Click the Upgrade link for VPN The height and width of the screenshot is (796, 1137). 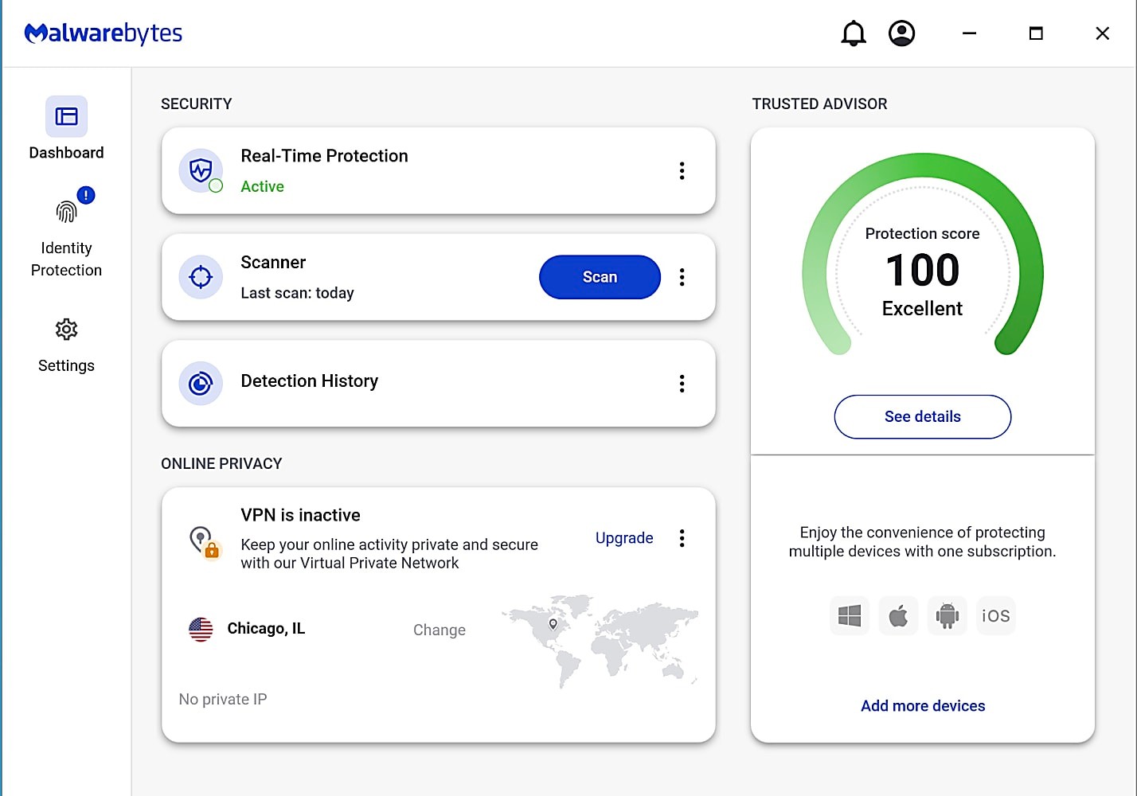point(624,538)
